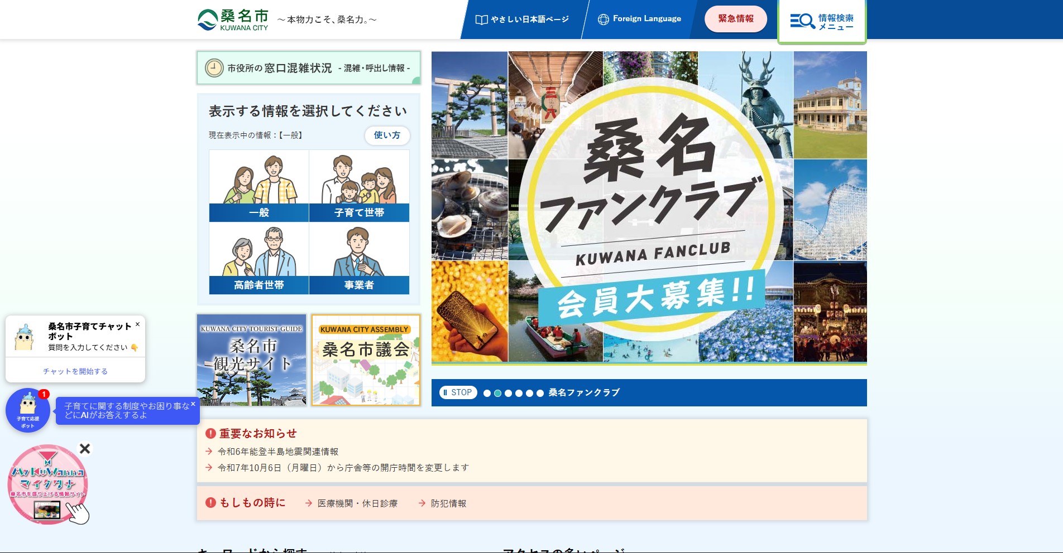Image resolution: width=1063 pixels, height=553 pixels.
Task: Click the 使い方 button
Action: point(387,135)
